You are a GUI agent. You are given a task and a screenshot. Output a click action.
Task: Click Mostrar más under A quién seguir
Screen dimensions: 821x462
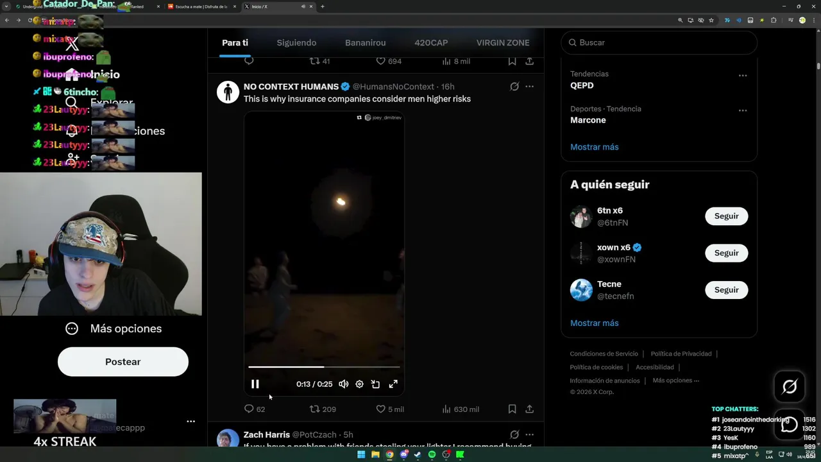point(595,323)
